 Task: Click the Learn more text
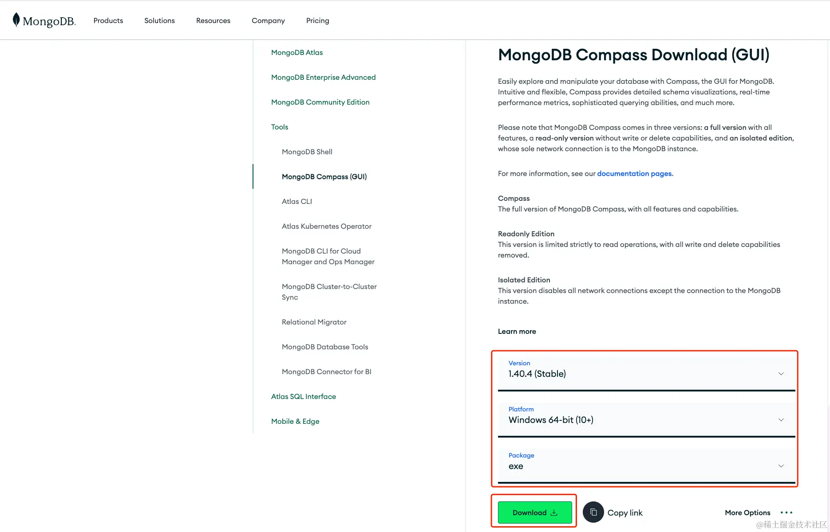[517, 331]
